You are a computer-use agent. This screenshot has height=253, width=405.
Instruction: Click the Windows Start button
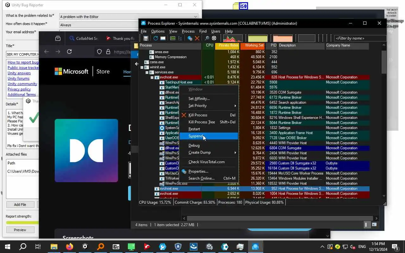(x=8, y=247)
